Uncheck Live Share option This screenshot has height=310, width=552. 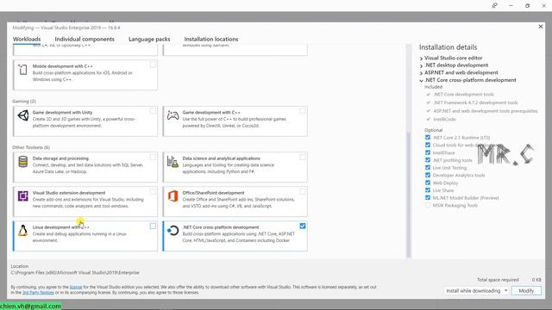click(x=428, y=190)
